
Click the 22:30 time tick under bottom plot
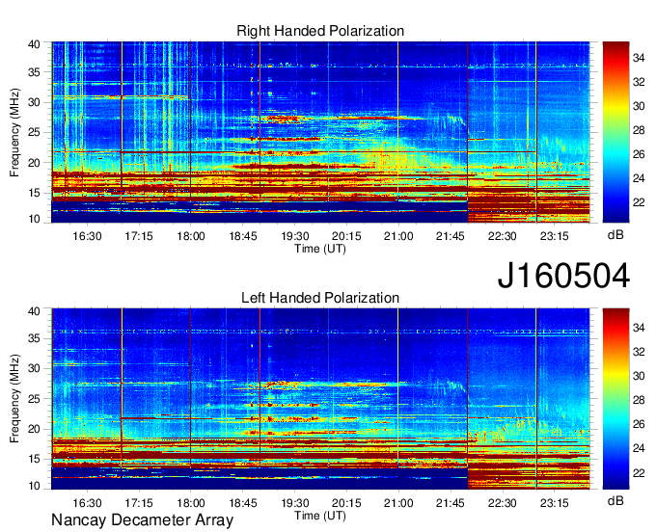pyautogui.click(x=502, y=503)
